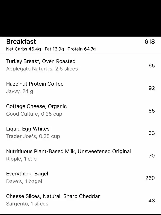Click the Ripple 1 cup serving text
This screenshot has height=215, width=161.
pyautogui.click(x=21, y=159)
